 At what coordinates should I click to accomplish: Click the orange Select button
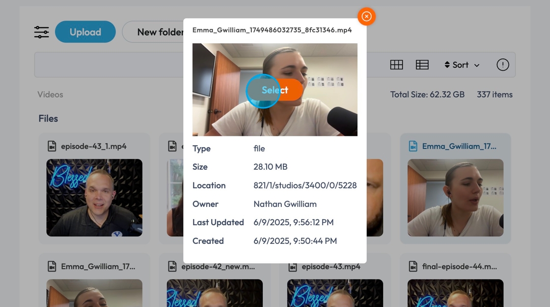pos(275,90)
